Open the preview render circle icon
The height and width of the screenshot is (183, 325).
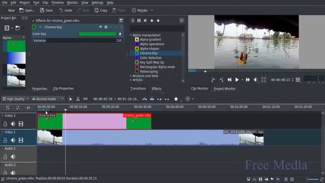pyautogui.click(x=187, y=99)
